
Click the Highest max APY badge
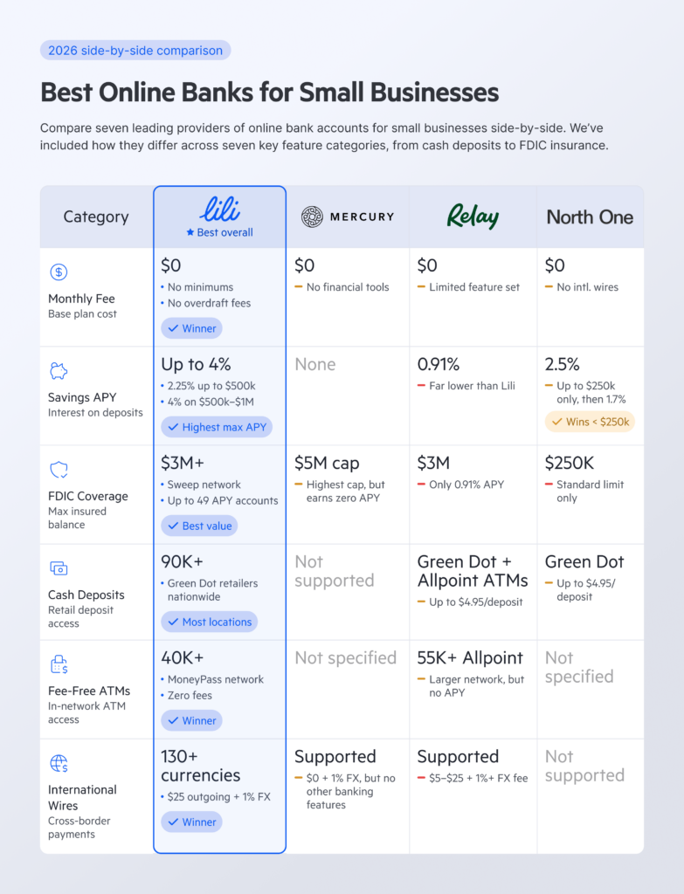click(x=217, y=427)
